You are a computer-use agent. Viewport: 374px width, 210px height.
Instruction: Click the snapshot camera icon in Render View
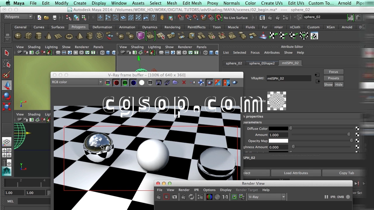click(174, 197)
